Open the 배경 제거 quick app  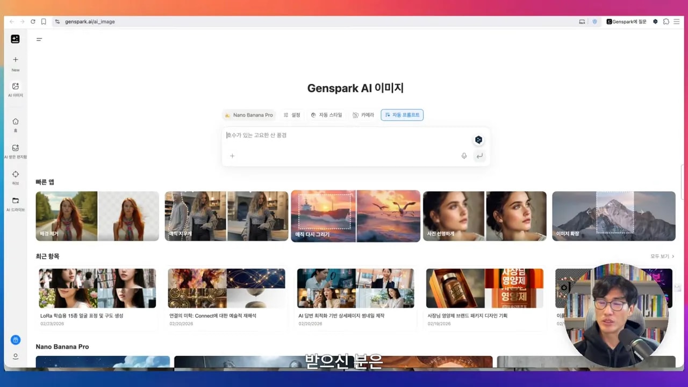coord(97,216)
